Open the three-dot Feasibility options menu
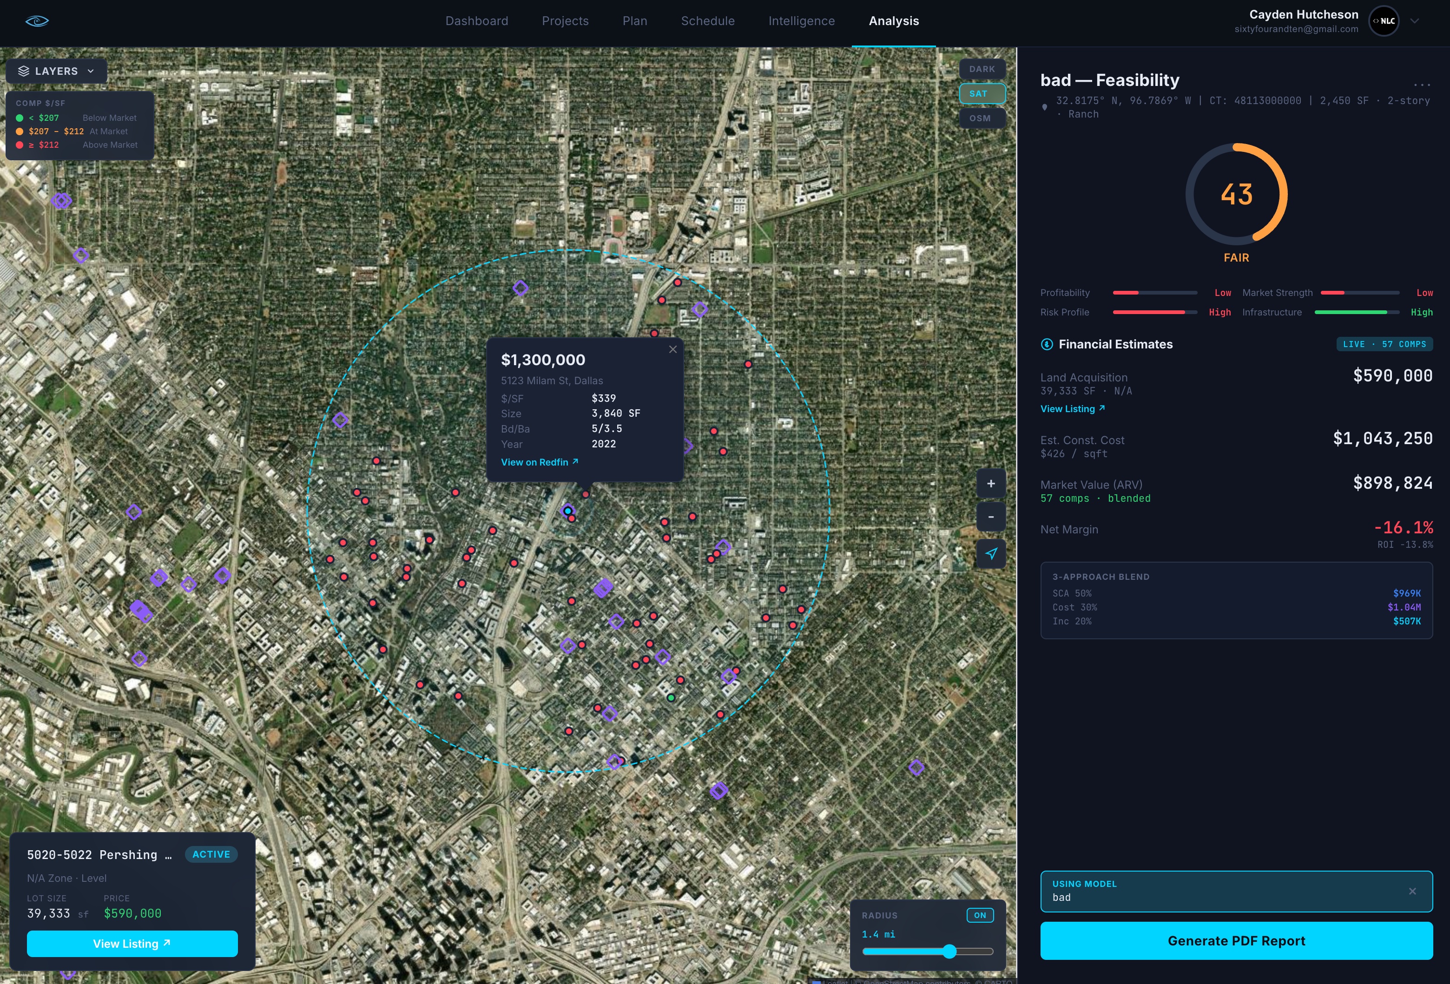This screenshot has height=984, width=1450. click(x=1422, y=85)
